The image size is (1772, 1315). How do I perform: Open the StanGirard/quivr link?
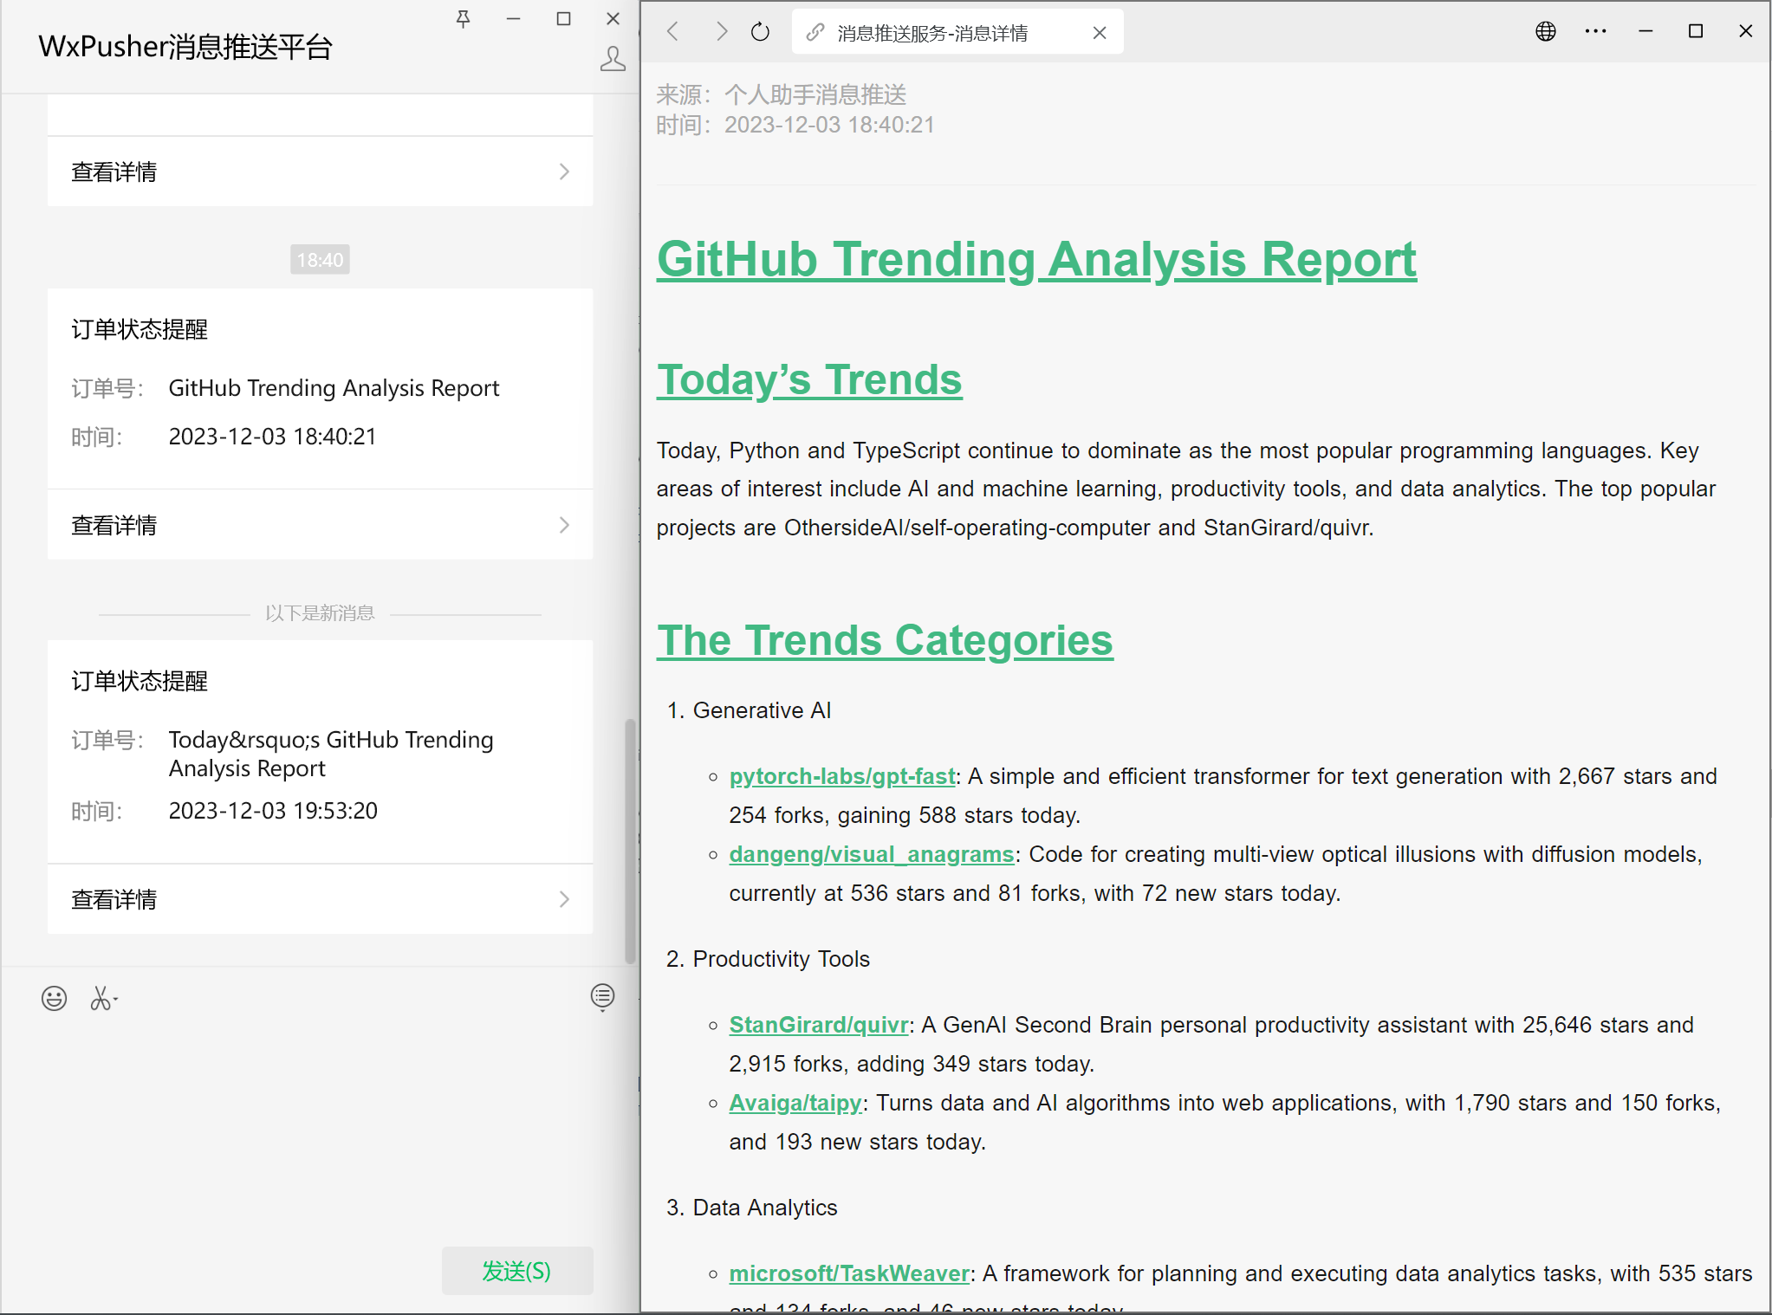(x=818, y=1025)
